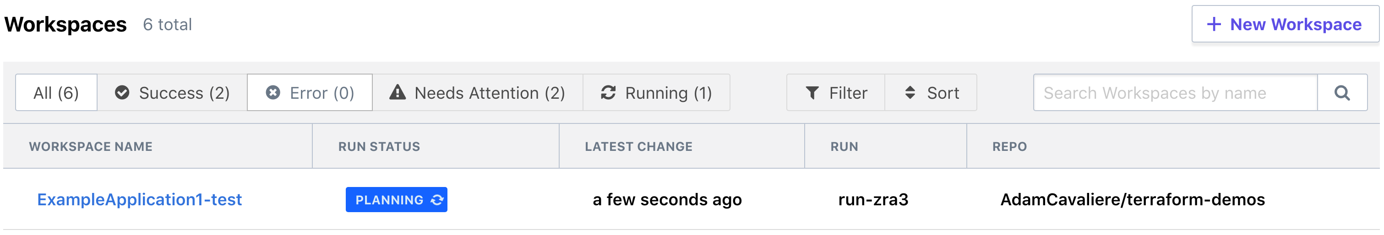Open the ExampleApplication1-test workspace link
This screenshot has height=235, width=1384.
pos(139,200)
